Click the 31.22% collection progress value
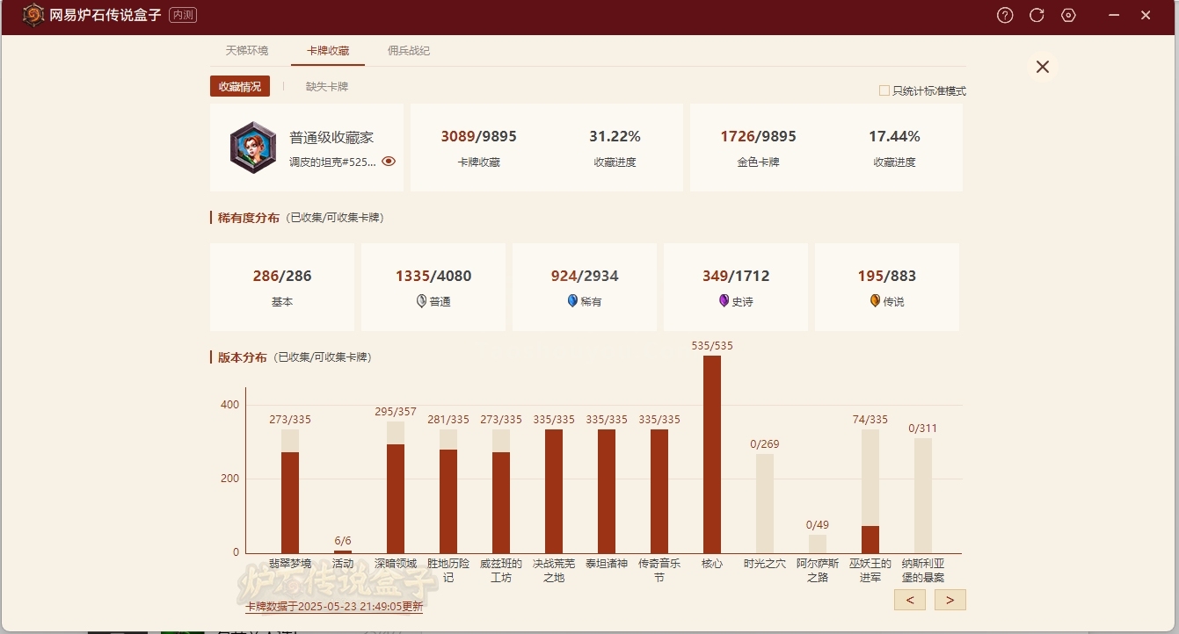The height and width of the screenshot is (634, 1179). [x=615, y=136]
